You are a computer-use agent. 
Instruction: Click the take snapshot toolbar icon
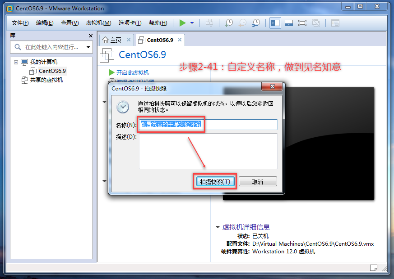(229, 23)
